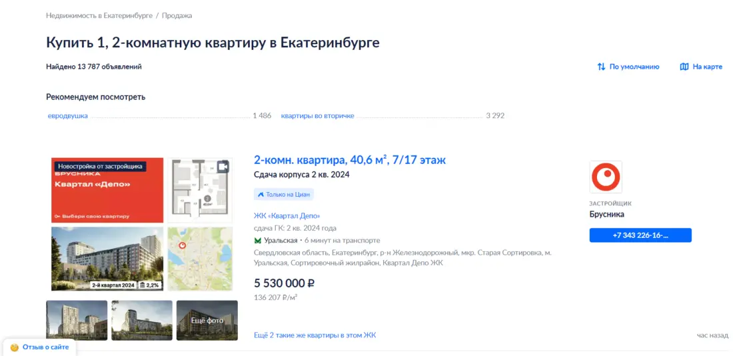The height and width of the screenshot is (356, 733).
Task: Click the Брусника developer logo
Action: point(606,177)
